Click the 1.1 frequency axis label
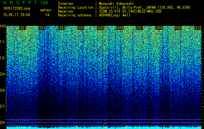The height and width of the screenshot is (129, 204). point(3,42)
